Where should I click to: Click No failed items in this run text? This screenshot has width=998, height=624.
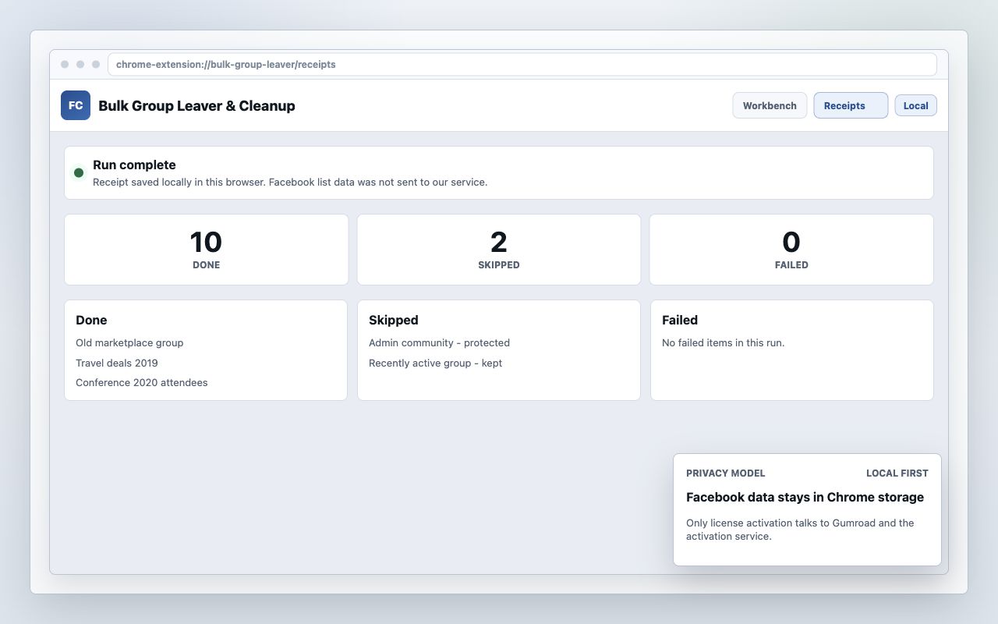723,343
